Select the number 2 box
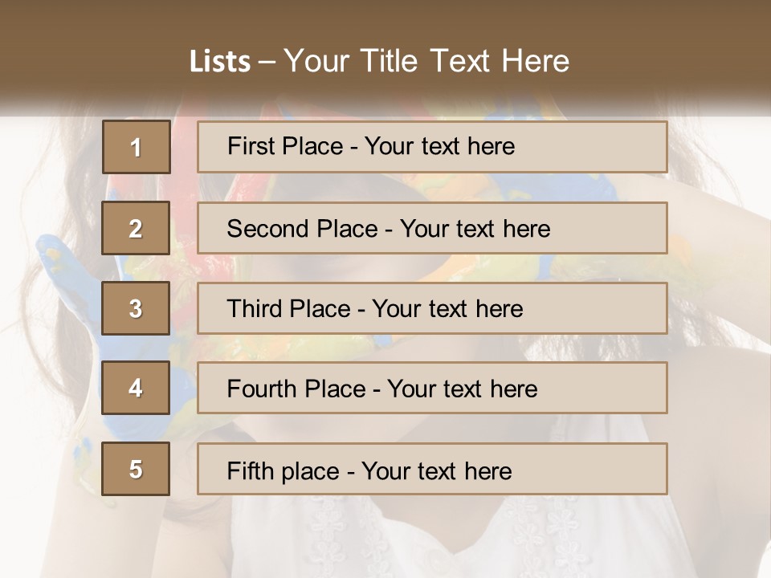 pos(136,228)
